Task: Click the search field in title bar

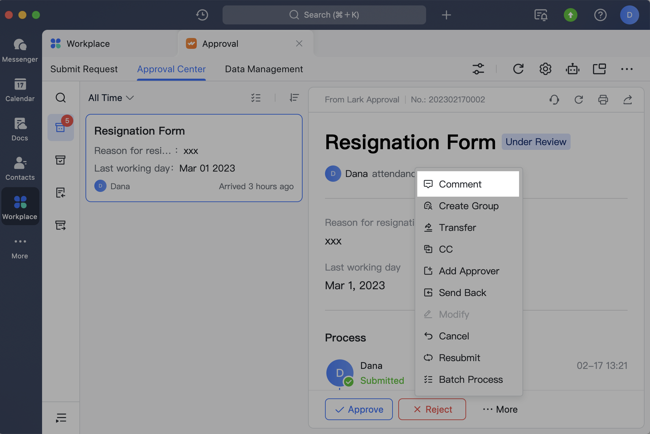Action: 324,15
